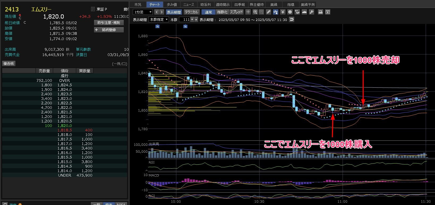Viewport: 435px width, 205px height.
Task: Open the 本数指定 period type dropdown
Action: (x=159, y=19)
